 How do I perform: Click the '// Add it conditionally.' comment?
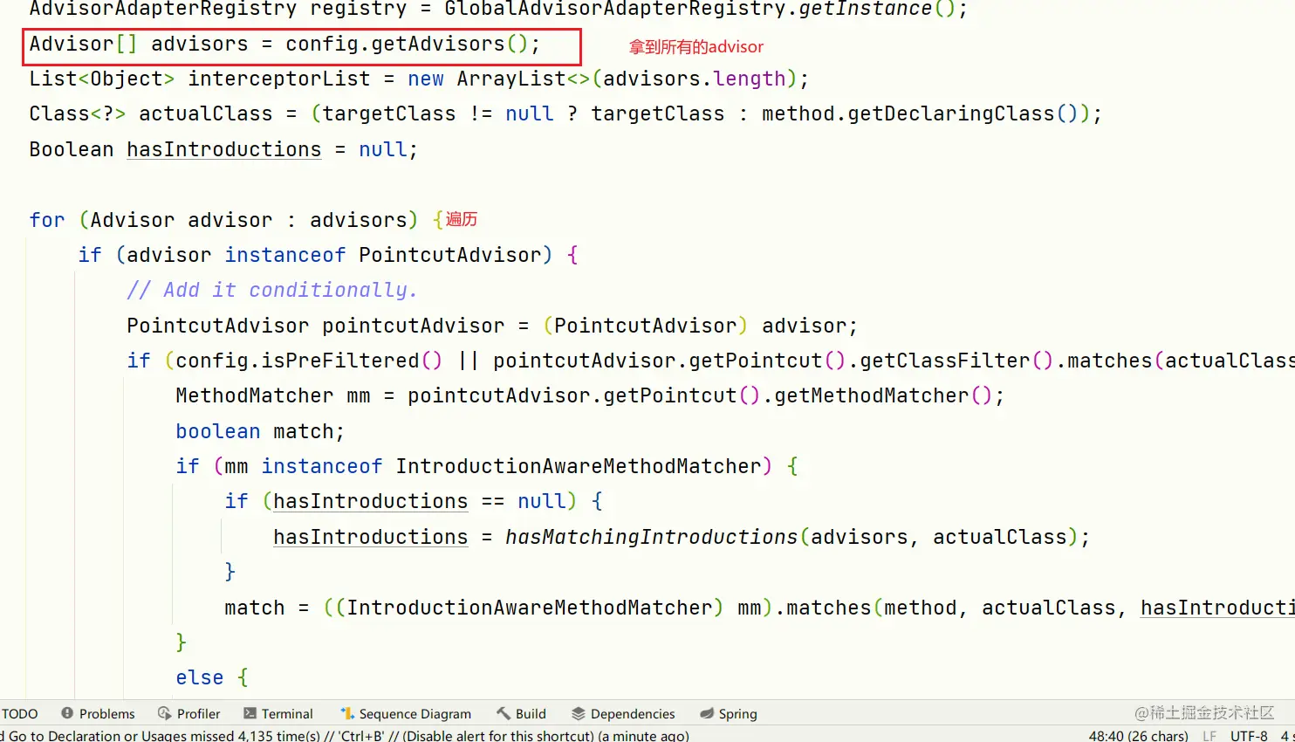[272, 290]
